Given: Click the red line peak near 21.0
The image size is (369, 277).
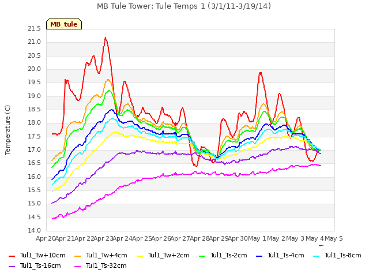Looking at the screenshot, I should pos(106,38).
